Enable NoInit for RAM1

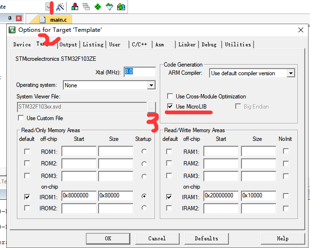(286, 151)
